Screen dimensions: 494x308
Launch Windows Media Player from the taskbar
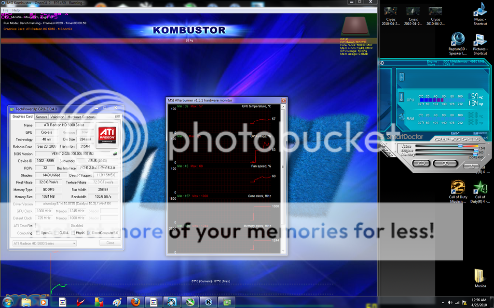tap(43, 302)
